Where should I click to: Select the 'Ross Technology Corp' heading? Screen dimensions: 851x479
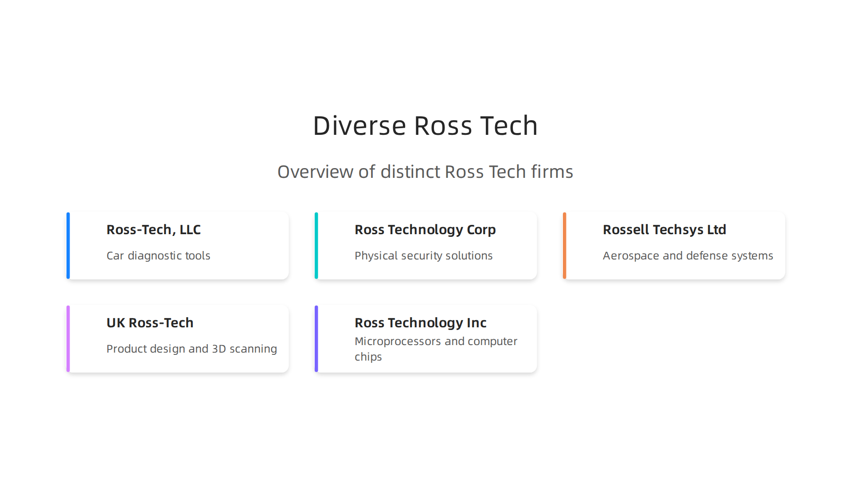[425, 230]
